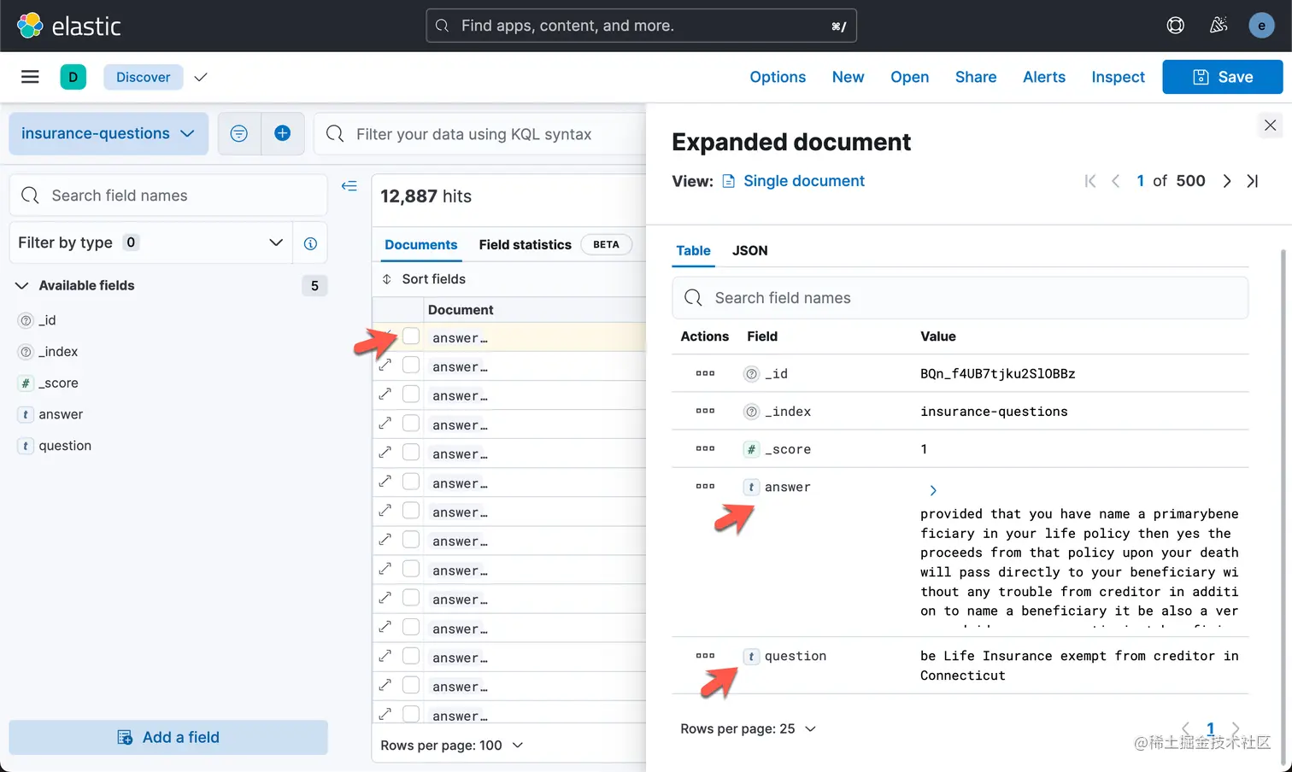The width and height of the screenshot is (1292, 772).
Task: Open actions menu for _index field
Action: pos(705,411)
